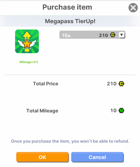Viewport: 140px width, 167px height.
Task: Click the 210 total price value
Action: coord(112,84)
